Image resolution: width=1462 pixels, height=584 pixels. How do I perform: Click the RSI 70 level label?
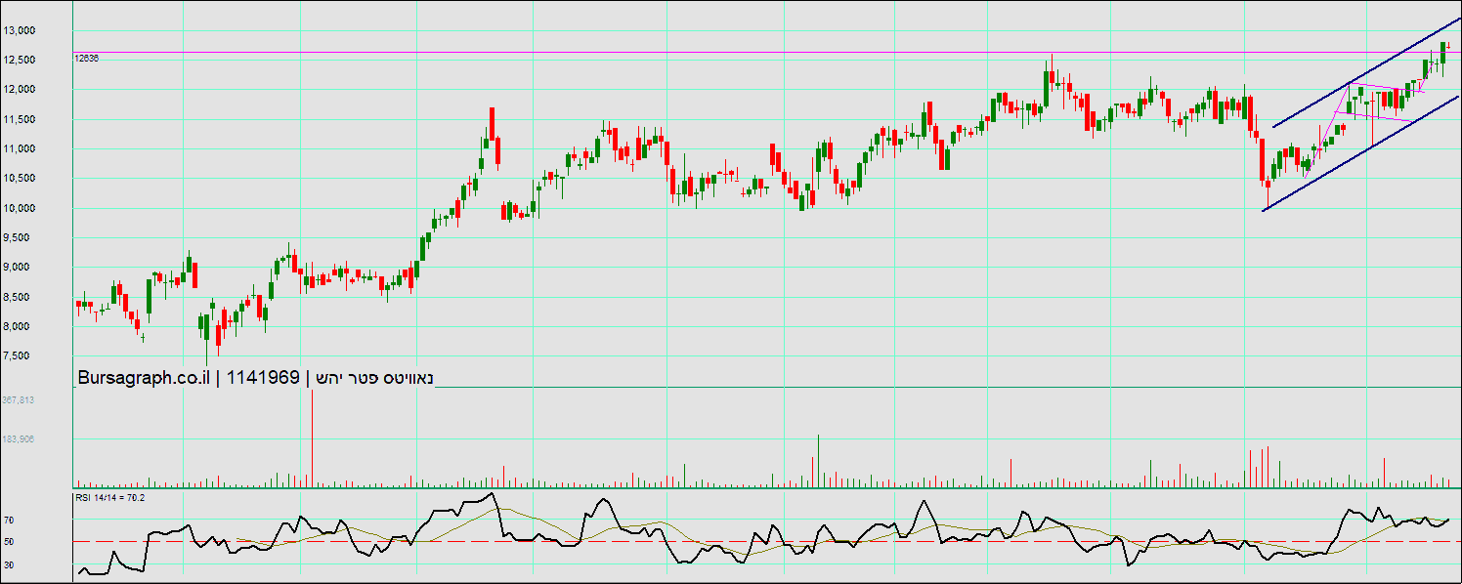tap(8, 521)
